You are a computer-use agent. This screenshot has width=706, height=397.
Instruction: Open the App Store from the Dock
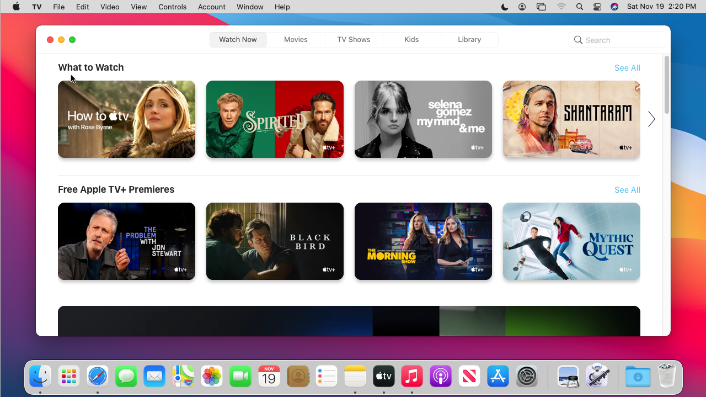point(498,377)
